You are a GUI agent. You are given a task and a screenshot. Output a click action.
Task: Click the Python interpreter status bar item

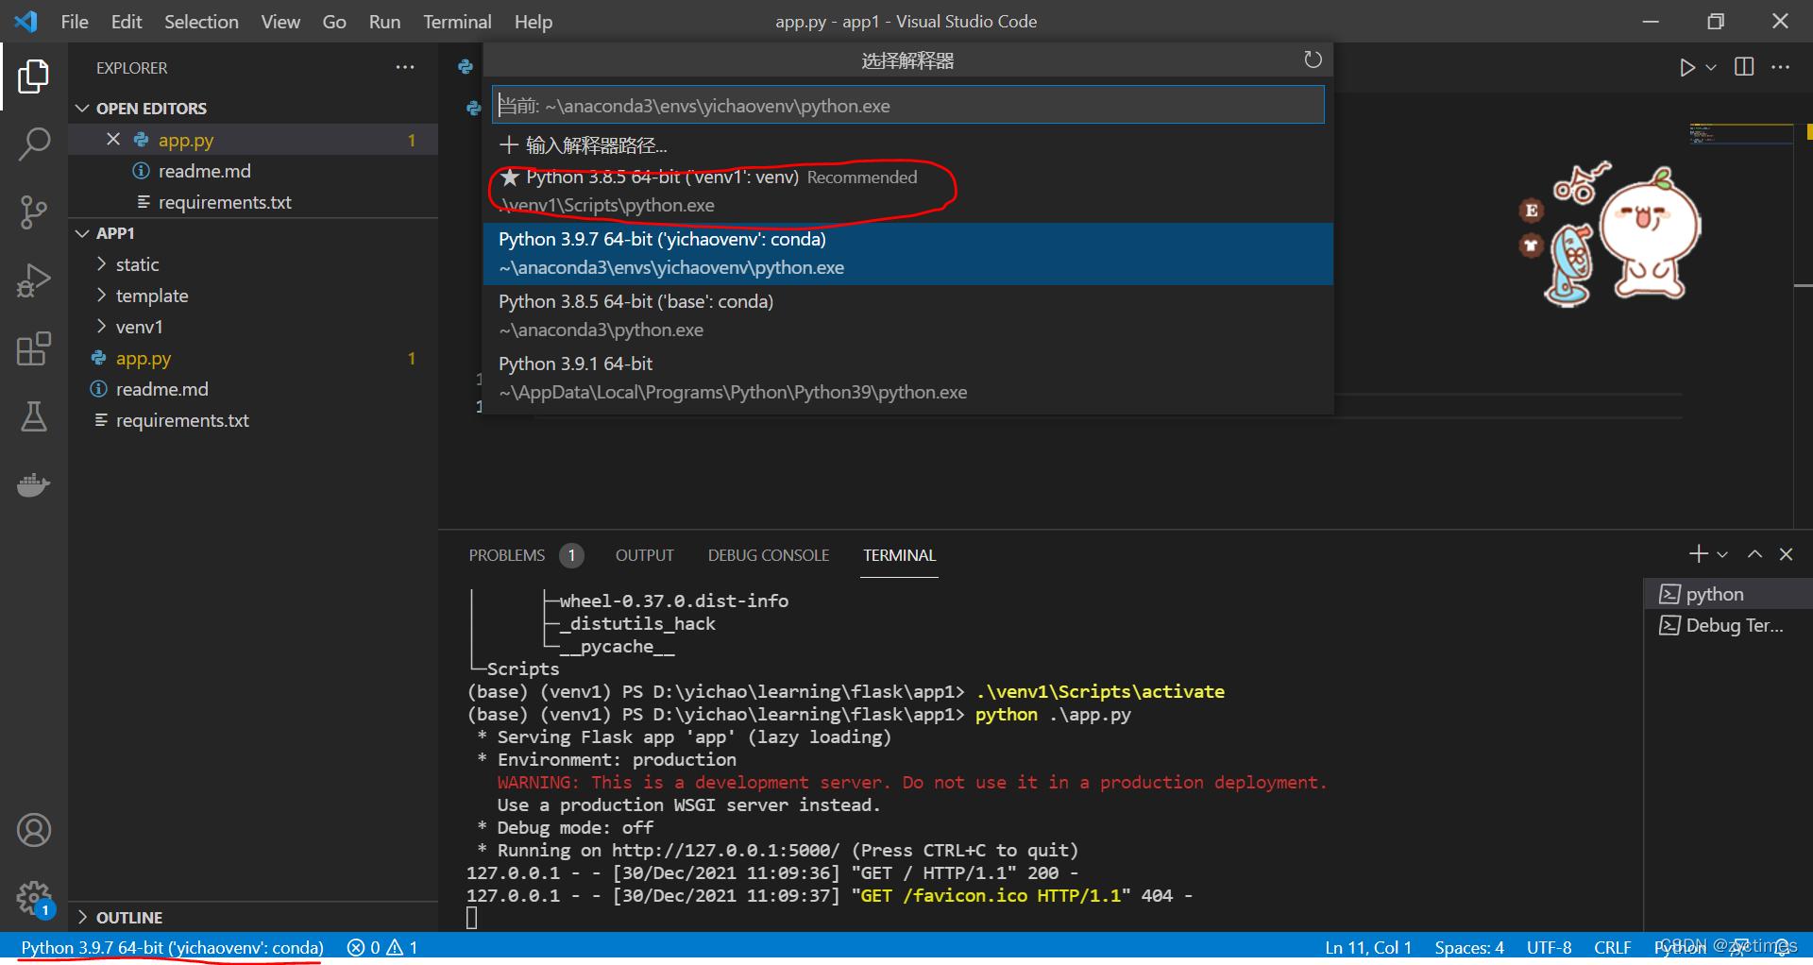click(x=172, y=947)
